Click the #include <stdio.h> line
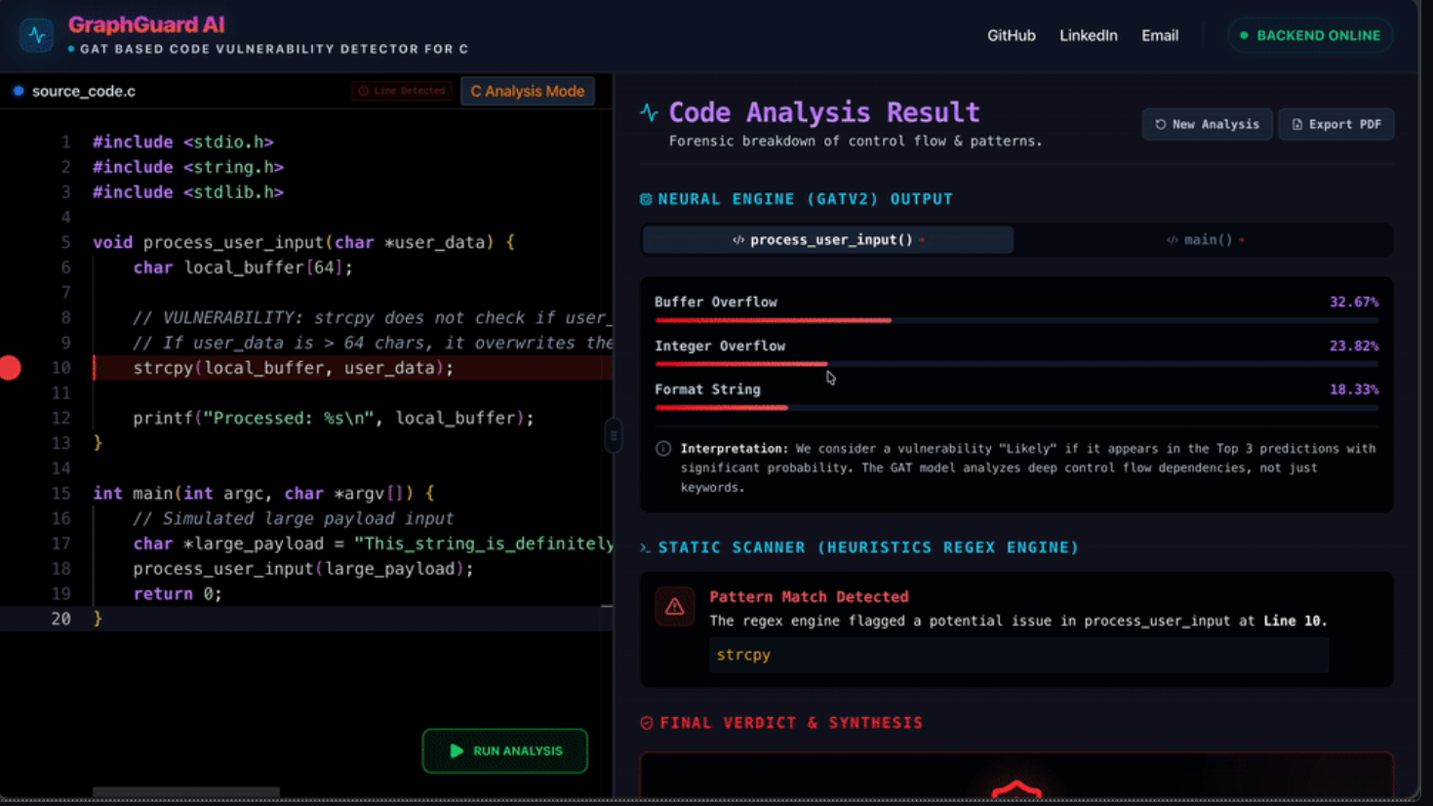 [183, 141]
